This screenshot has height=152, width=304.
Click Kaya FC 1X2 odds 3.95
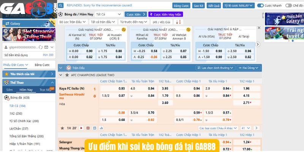[165, 89]
